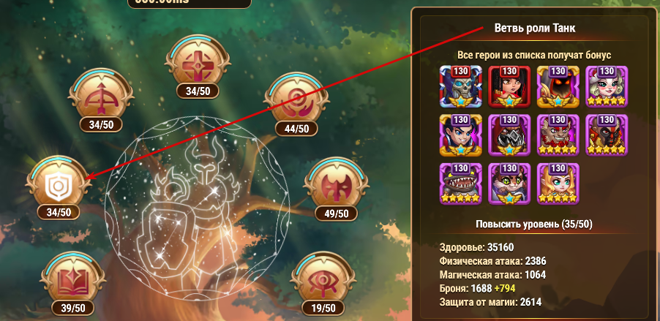
Task: Select the red cross healer branch icon
Action: (x=198, y=64)
